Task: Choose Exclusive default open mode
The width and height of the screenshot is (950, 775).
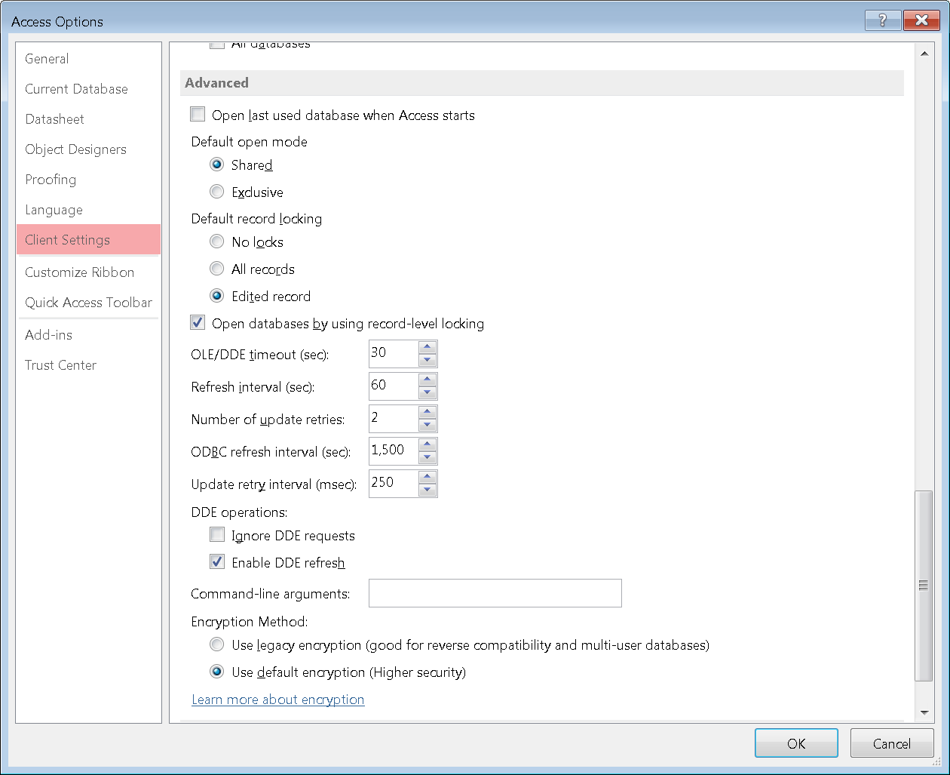Action: [x=217, y=192]
